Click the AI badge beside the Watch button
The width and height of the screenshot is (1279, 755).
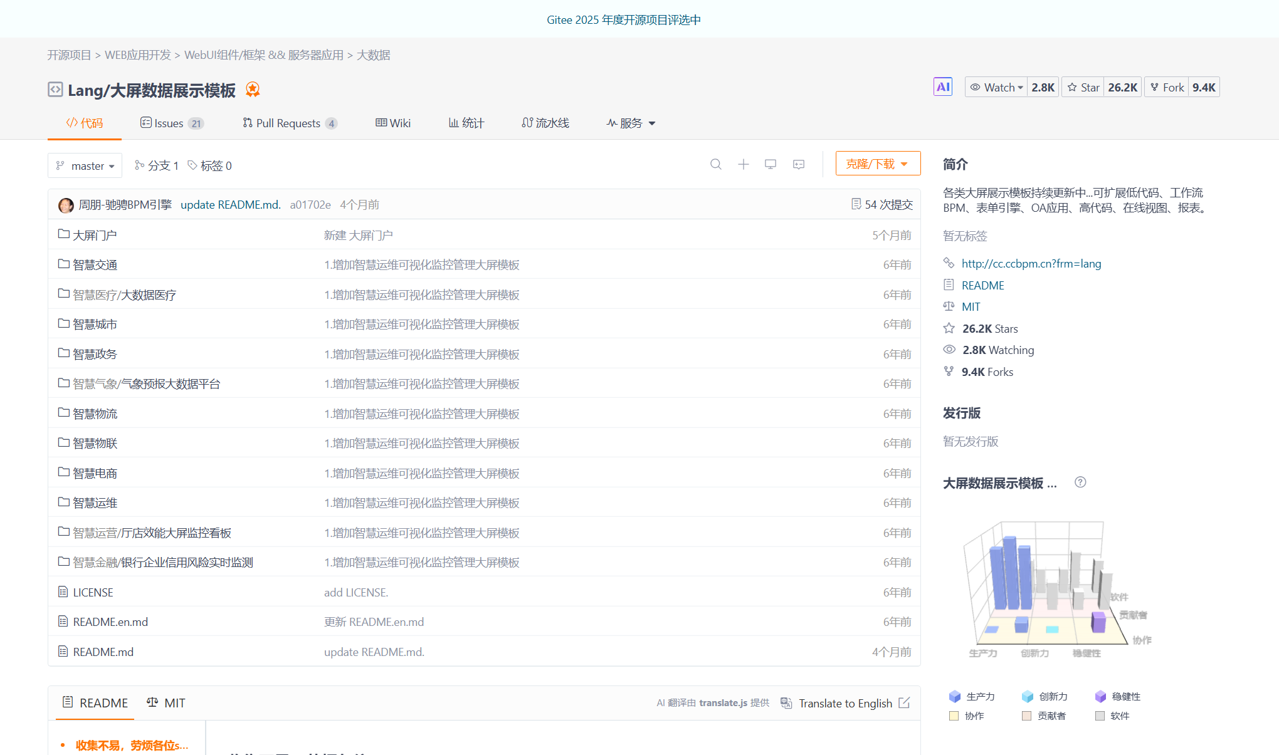[x=943, y=86]
